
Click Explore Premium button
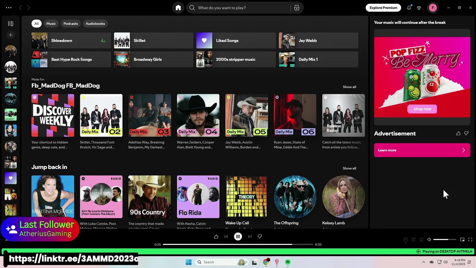pos(383,8)
